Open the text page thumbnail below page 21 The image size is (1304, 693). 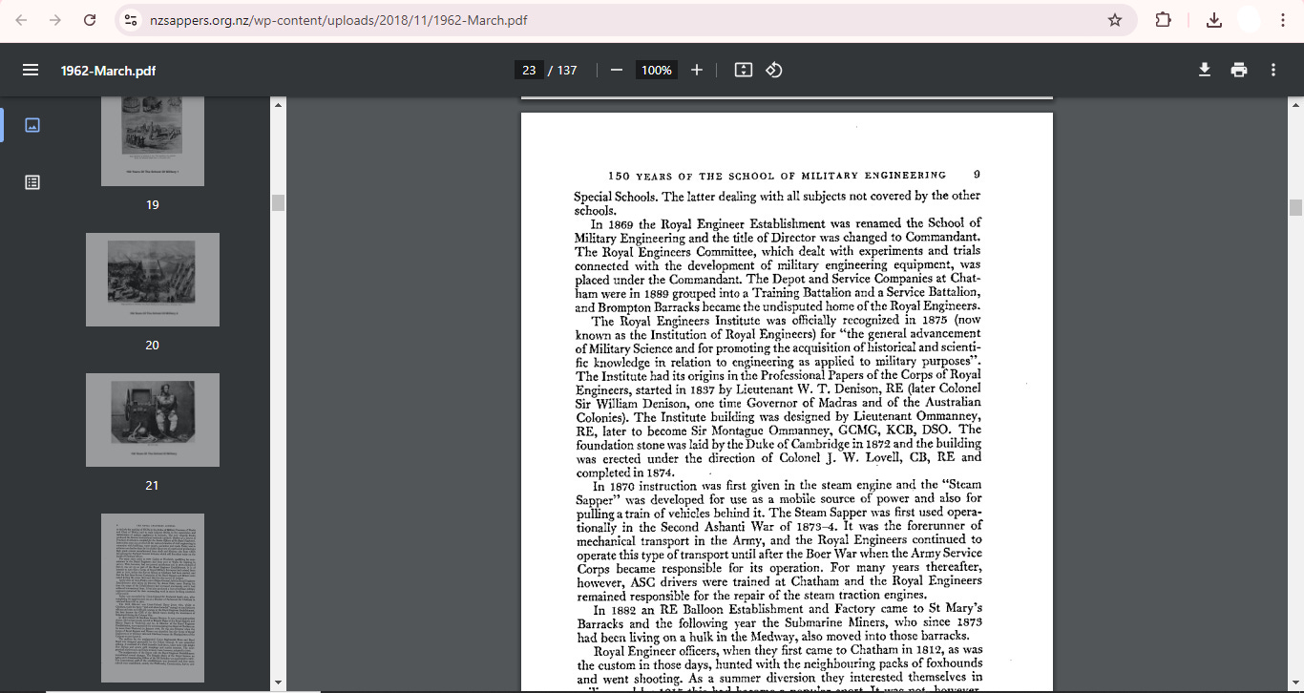click(153, 598)
